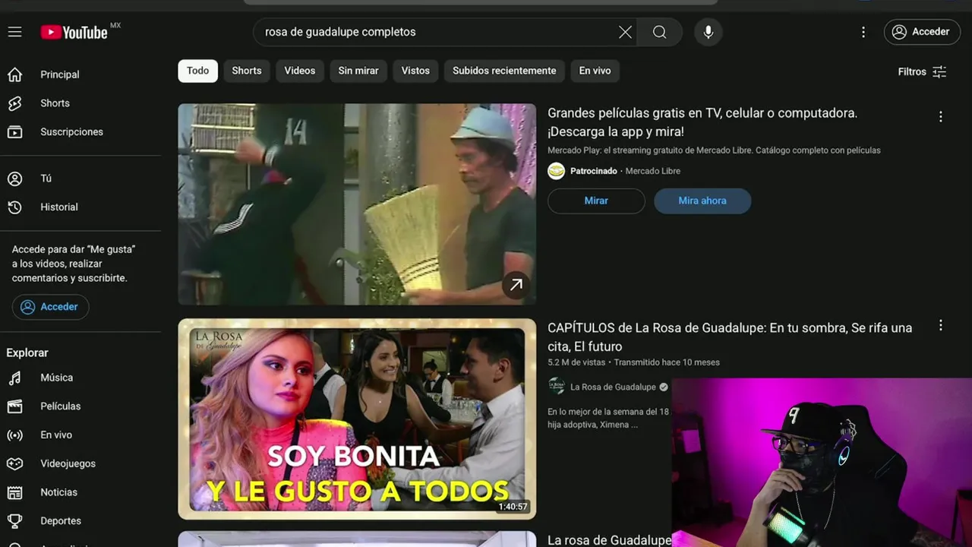Click the Noticias sidebar label
The image size is (972, 547).
[x=58, y=492]
